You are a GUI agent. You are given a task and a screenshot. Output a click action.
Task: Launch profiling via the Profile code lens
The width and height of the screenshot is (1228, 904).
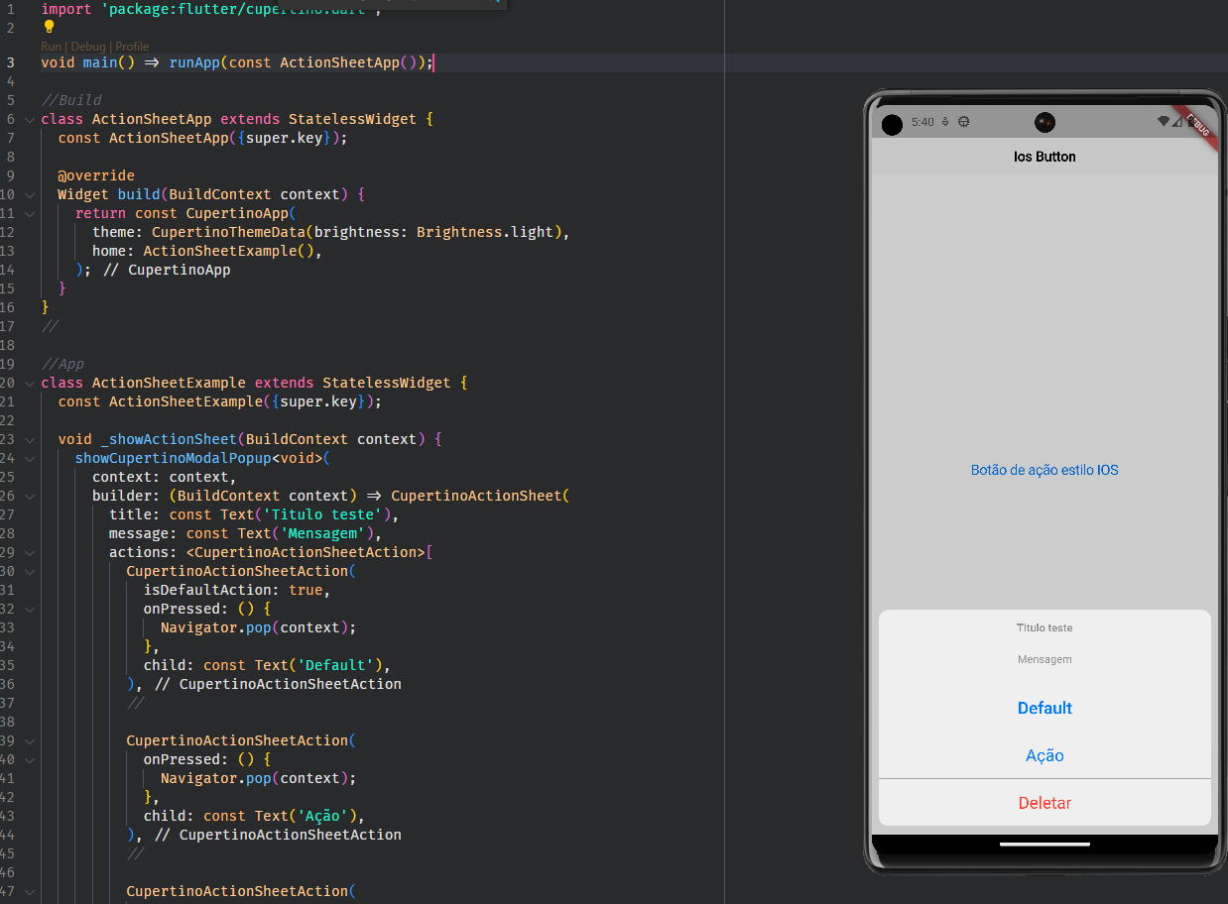(132, 45)
